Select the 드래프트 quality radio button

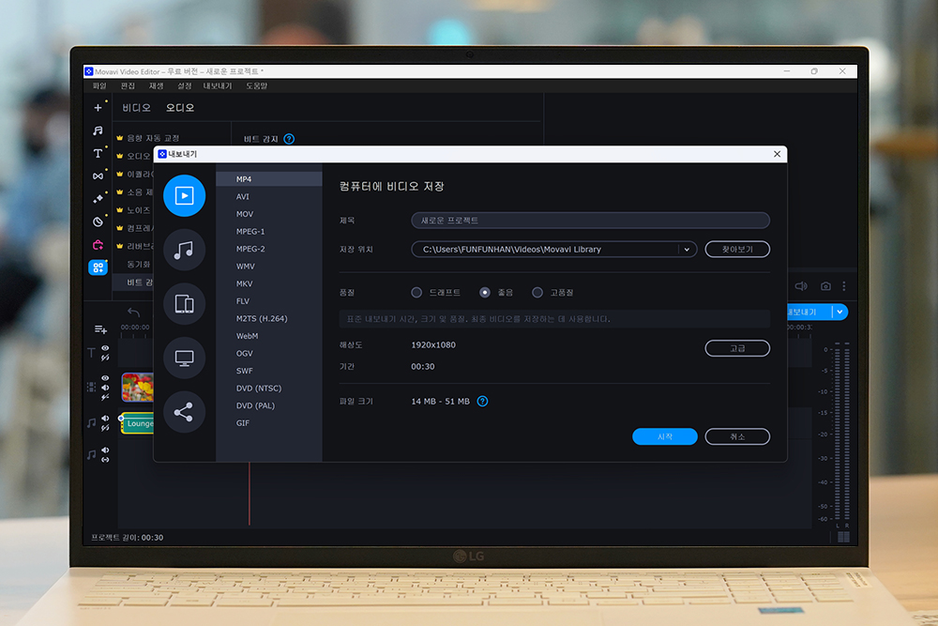click(x=416, y=293)
